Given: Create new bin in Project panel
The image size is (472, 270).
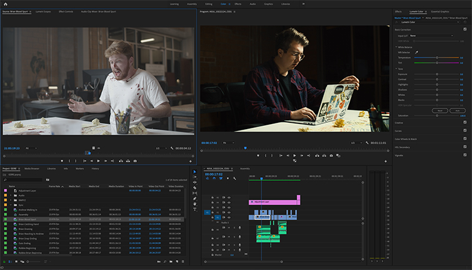Looking at the screenshot, I should [x=171, y=262].
